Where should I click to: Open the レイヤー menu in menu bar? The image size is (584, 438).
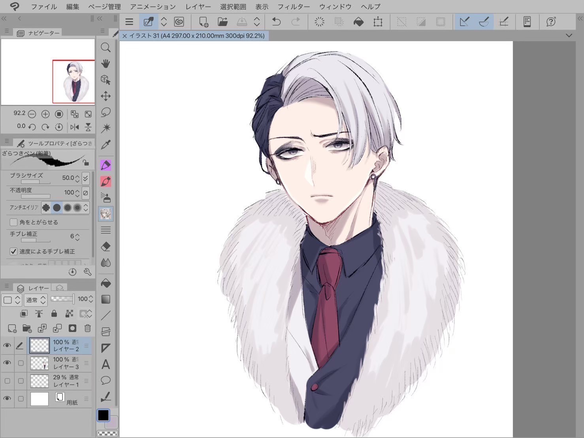point(198,7)
